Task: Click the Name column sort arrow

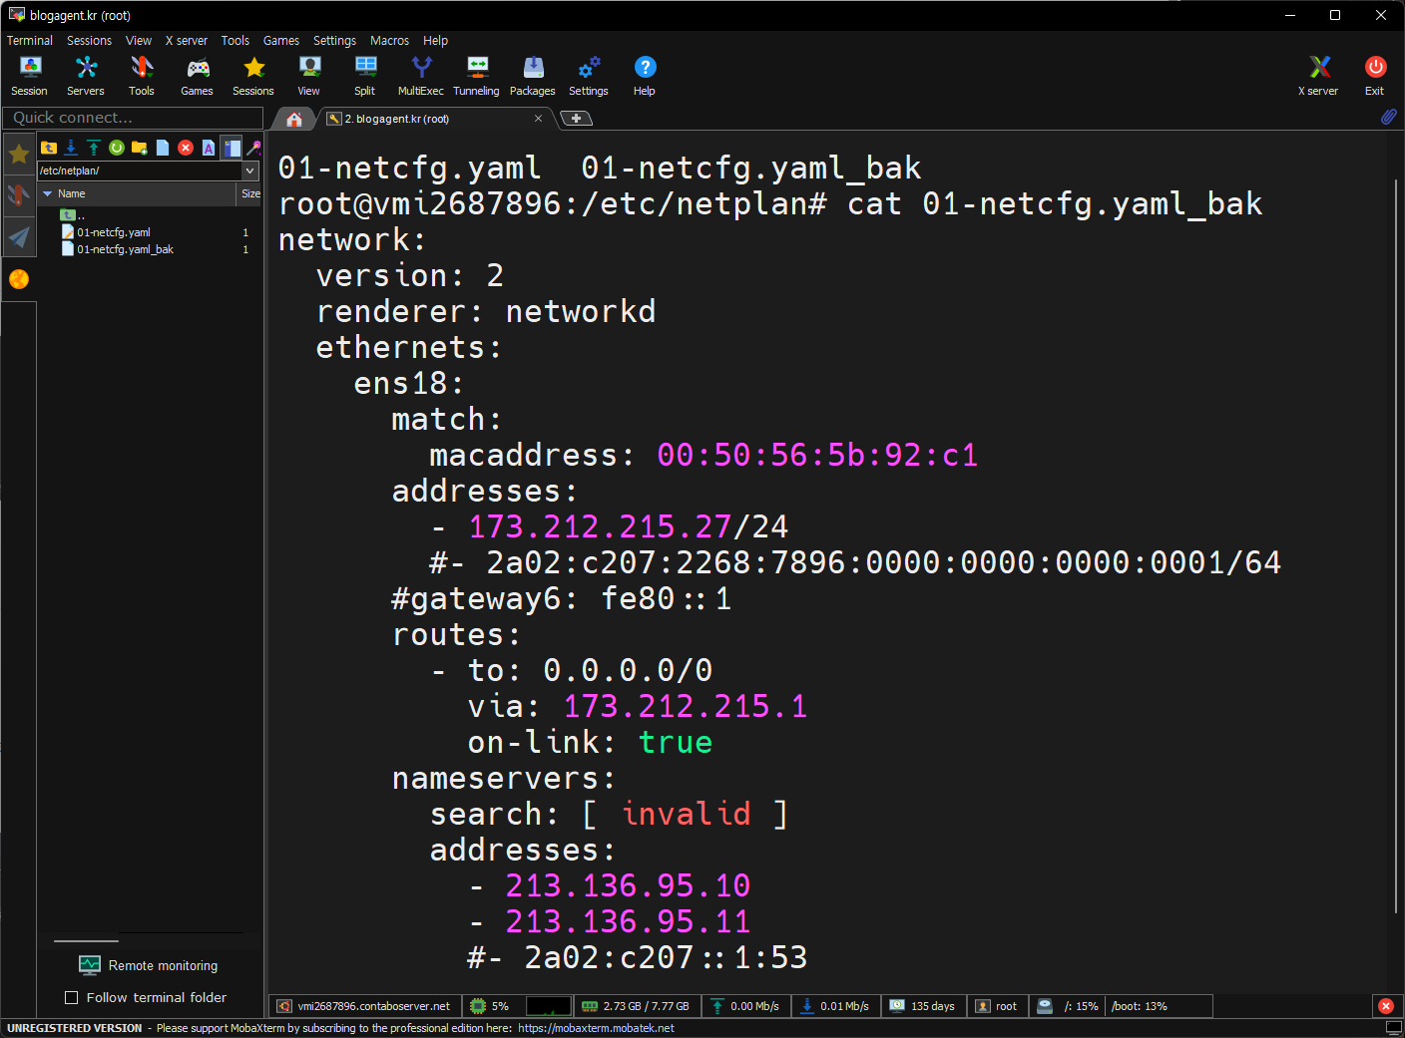Action: point(47,193)
